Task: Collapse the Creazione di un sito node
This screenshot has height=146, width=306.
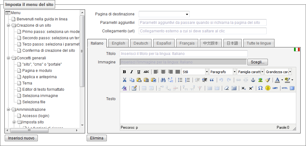Action: click(9, 25)
